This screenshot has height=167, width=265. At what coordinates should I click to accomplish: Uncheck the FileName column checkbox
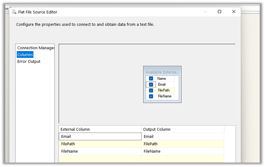pos(151,97)
